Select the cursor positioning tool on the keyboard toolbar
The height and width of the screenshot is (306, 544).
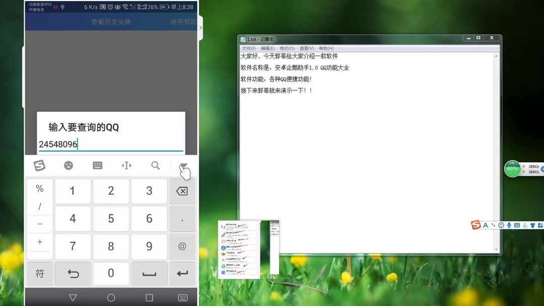[x=126, y=165]
